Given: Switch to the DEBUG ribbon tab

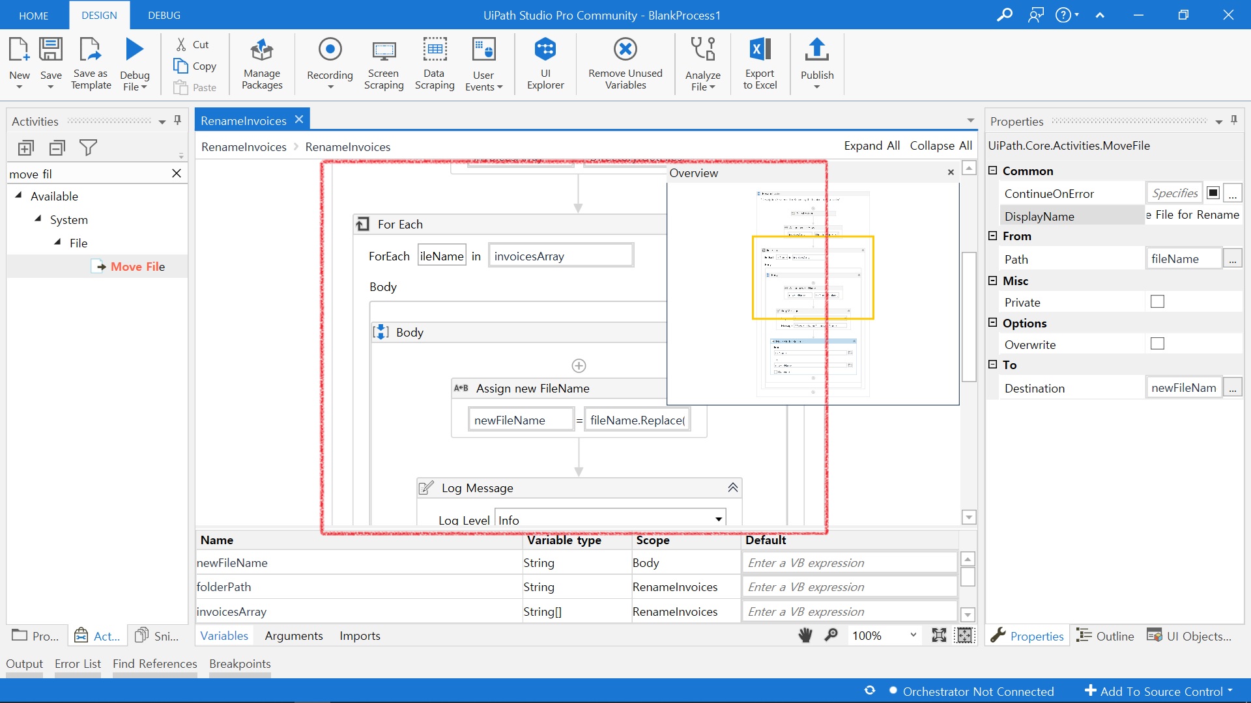Looking at the screenshot, I should pyautogui.click(x=164, y=15).
